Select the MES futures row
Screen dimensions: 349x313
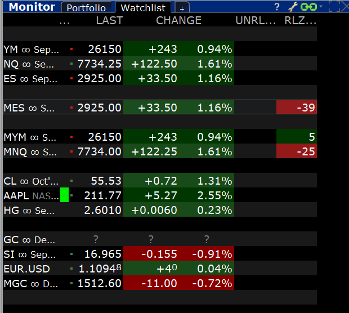(160, 108)
